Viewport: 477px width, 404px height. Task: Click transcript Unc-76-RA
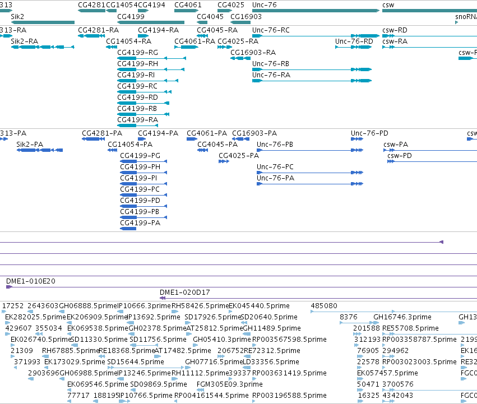click(x=312, y=81)
